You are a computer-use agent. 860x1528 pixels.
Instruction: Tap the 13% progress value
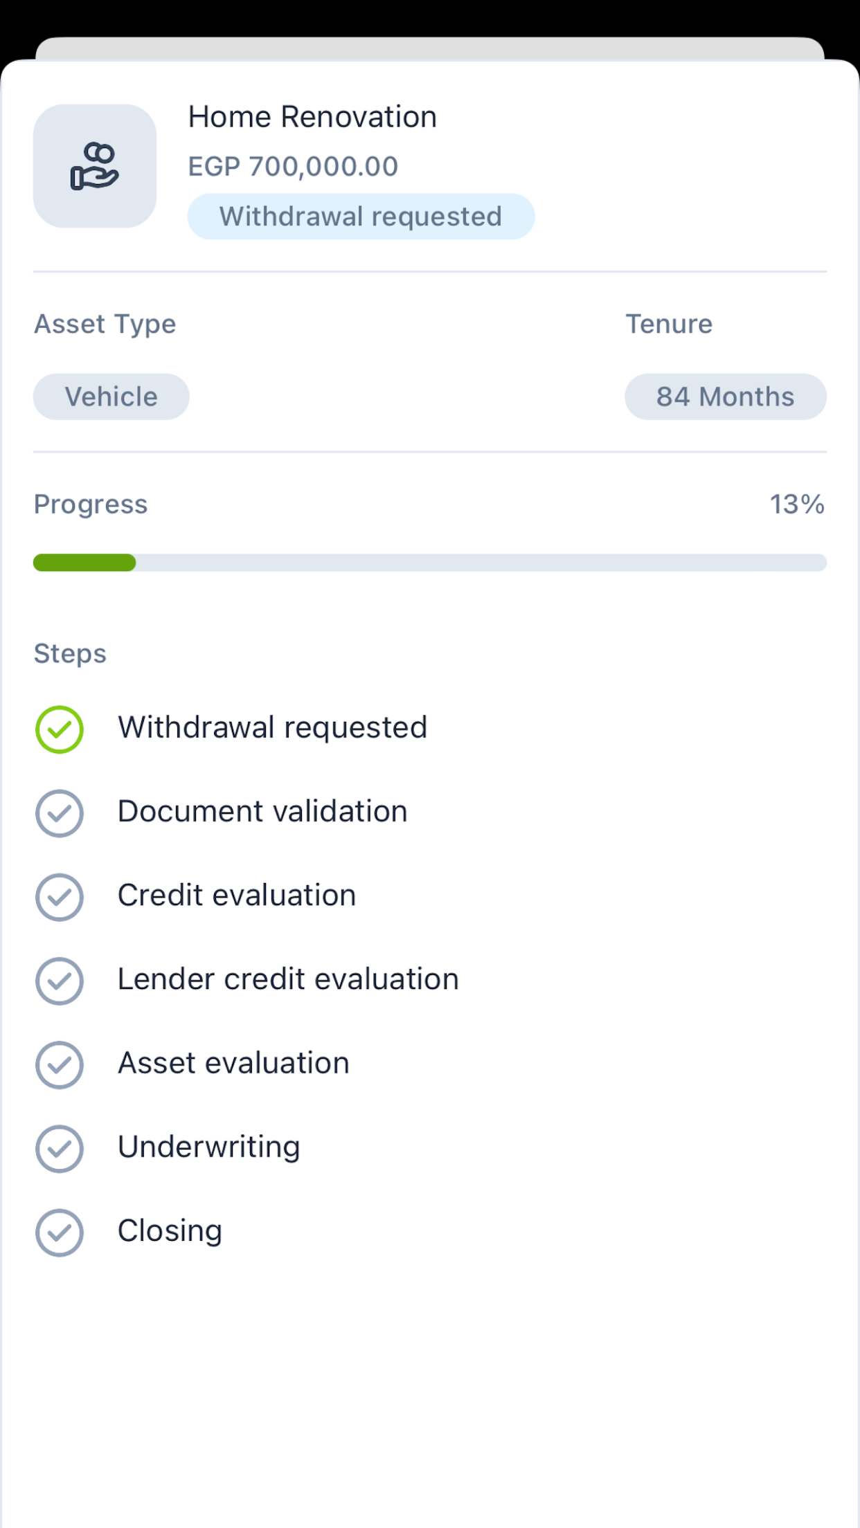click(x=797, y=504)
